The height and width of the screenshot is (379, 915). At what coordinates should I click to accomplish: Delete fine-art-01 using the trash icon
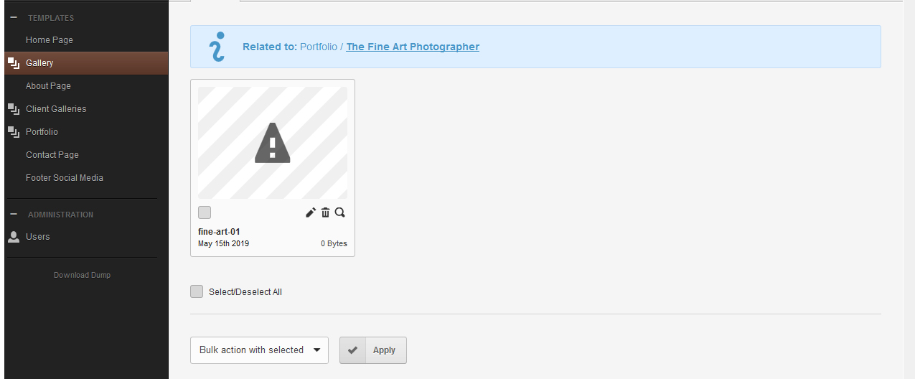(x=326, y=212)
